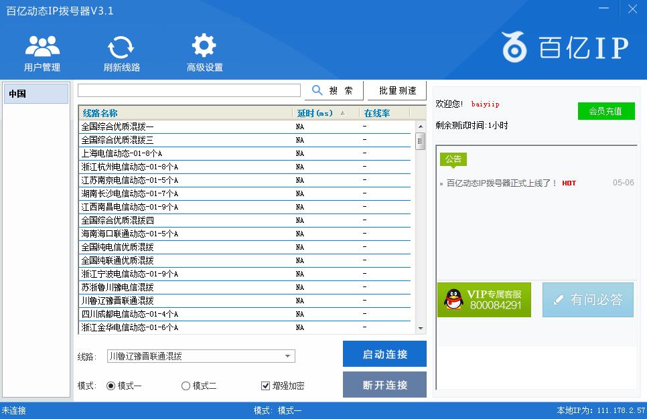The height and width of the screenshot is (419, 647).
Task: Click the 刷新线路 refresh lines icon
Action: pyautogui.click(x=121, y=53)
